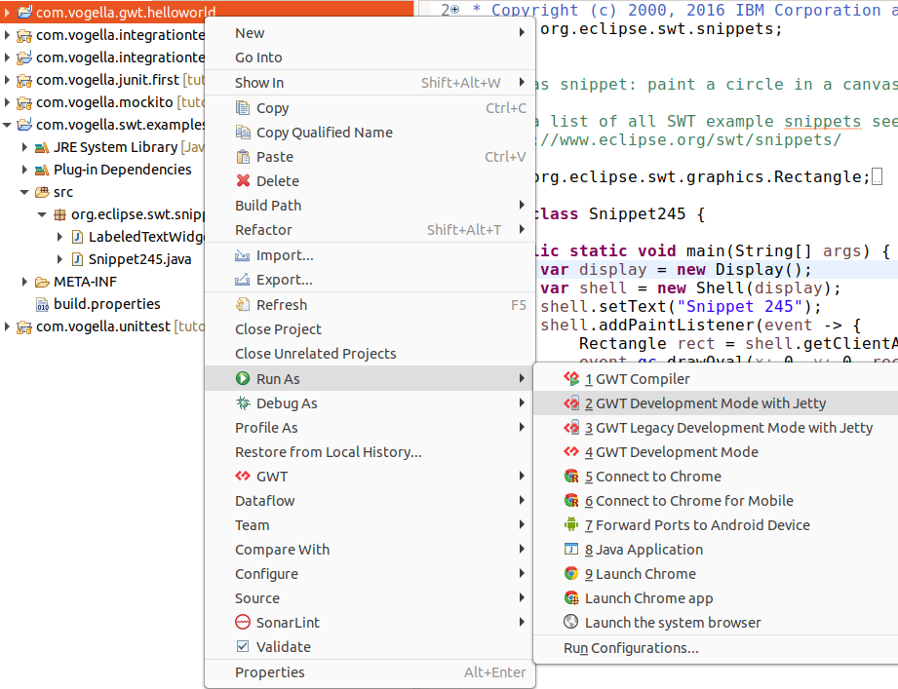The width and height of the screenshot is (898, 689).
Task: Select the META-INF folder label
Action: click(x=86, y=282)
